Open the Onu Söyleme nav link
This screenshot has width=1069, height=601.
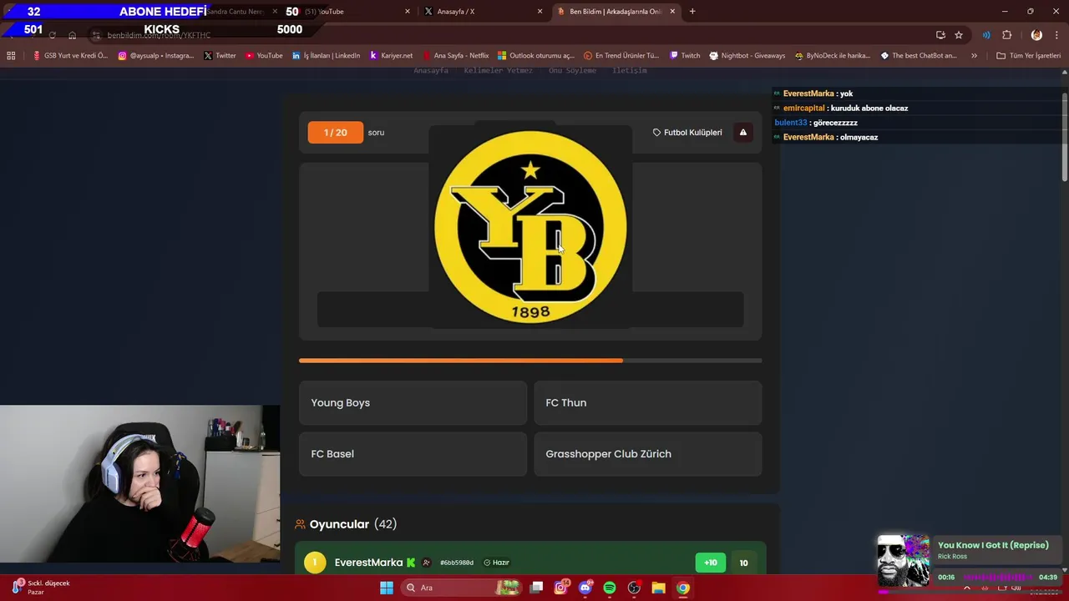(x=572, y=70)
